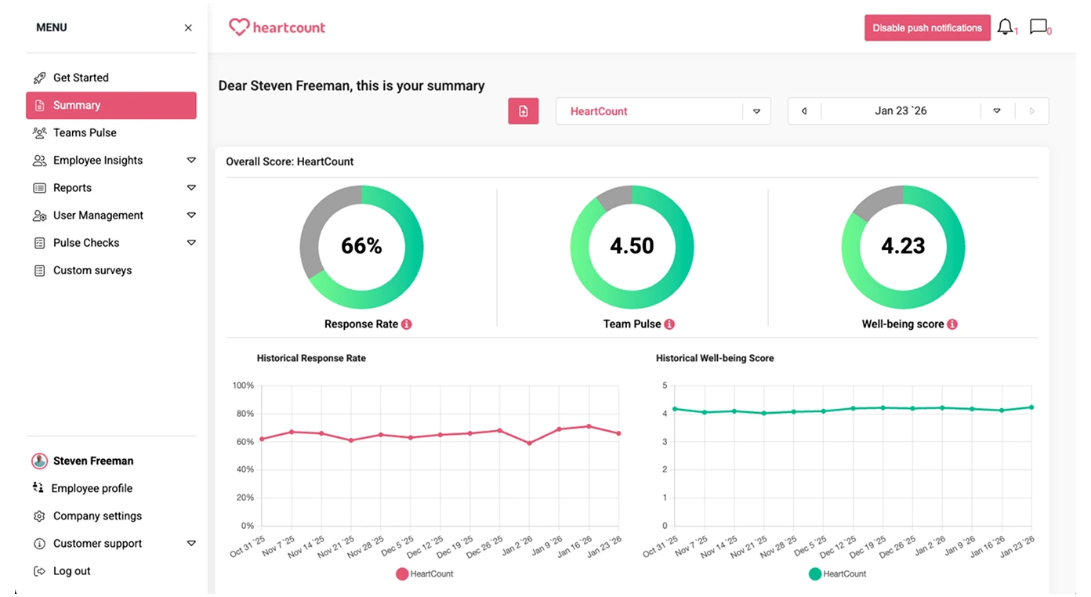The width and height of the screenshot is (1091, 597).
Task: Close the sidebar menu
Action: 188,28
